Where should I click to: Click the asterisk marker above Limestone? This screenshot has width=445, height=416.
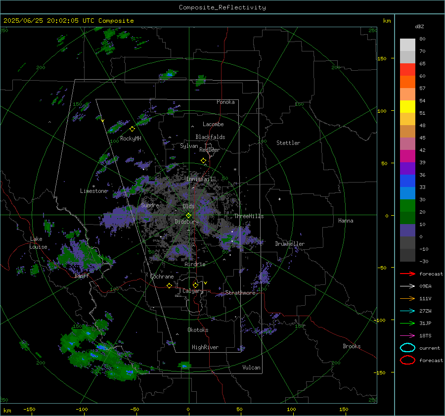(x=93, y=186)
